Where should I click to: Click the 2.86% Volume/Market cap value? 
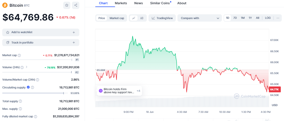point(75,79)
